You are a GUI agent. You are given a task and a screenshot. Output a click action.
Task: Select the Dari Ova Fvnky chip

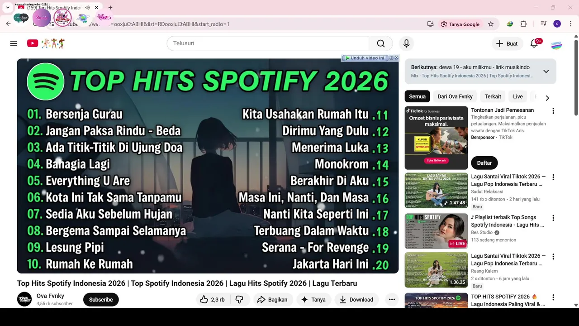click(x=455, y=96)
